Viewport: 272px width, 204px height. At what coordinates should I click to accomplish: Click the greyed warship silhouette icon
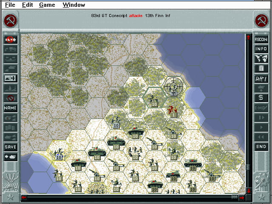[11, 88]
